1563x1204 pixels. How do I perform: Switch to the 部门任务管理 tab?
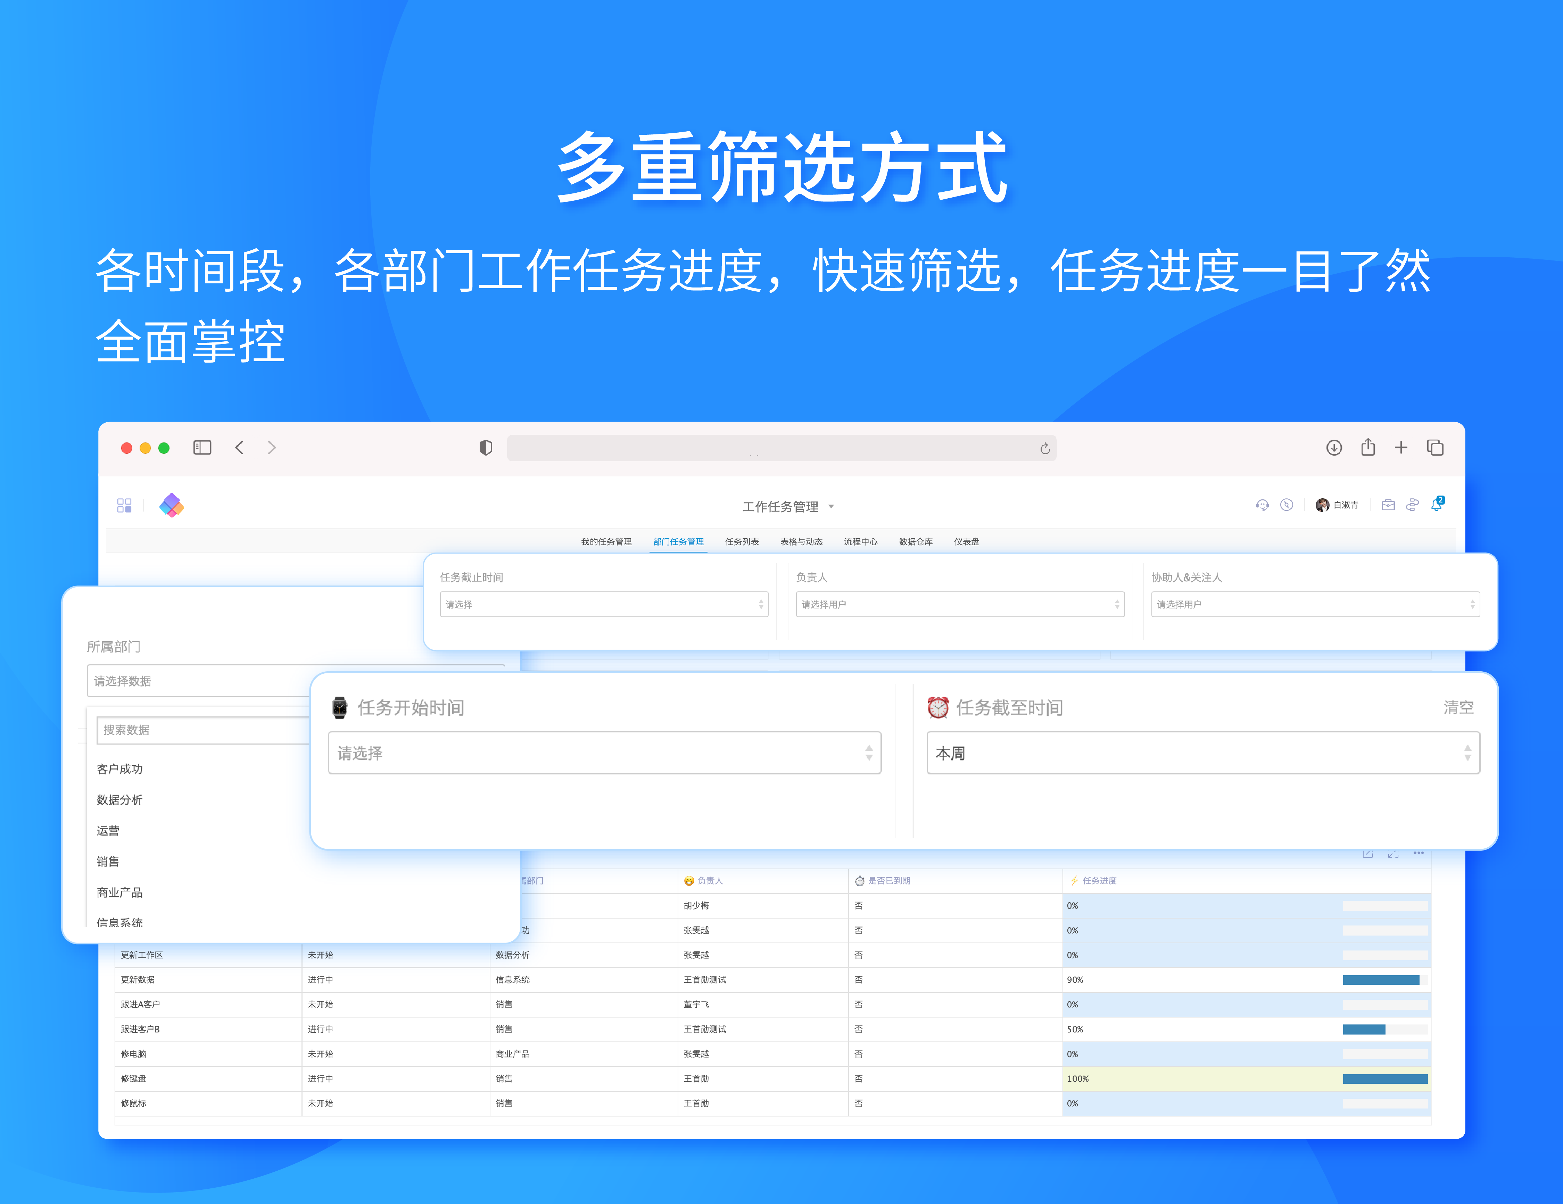tap(678, 541)
